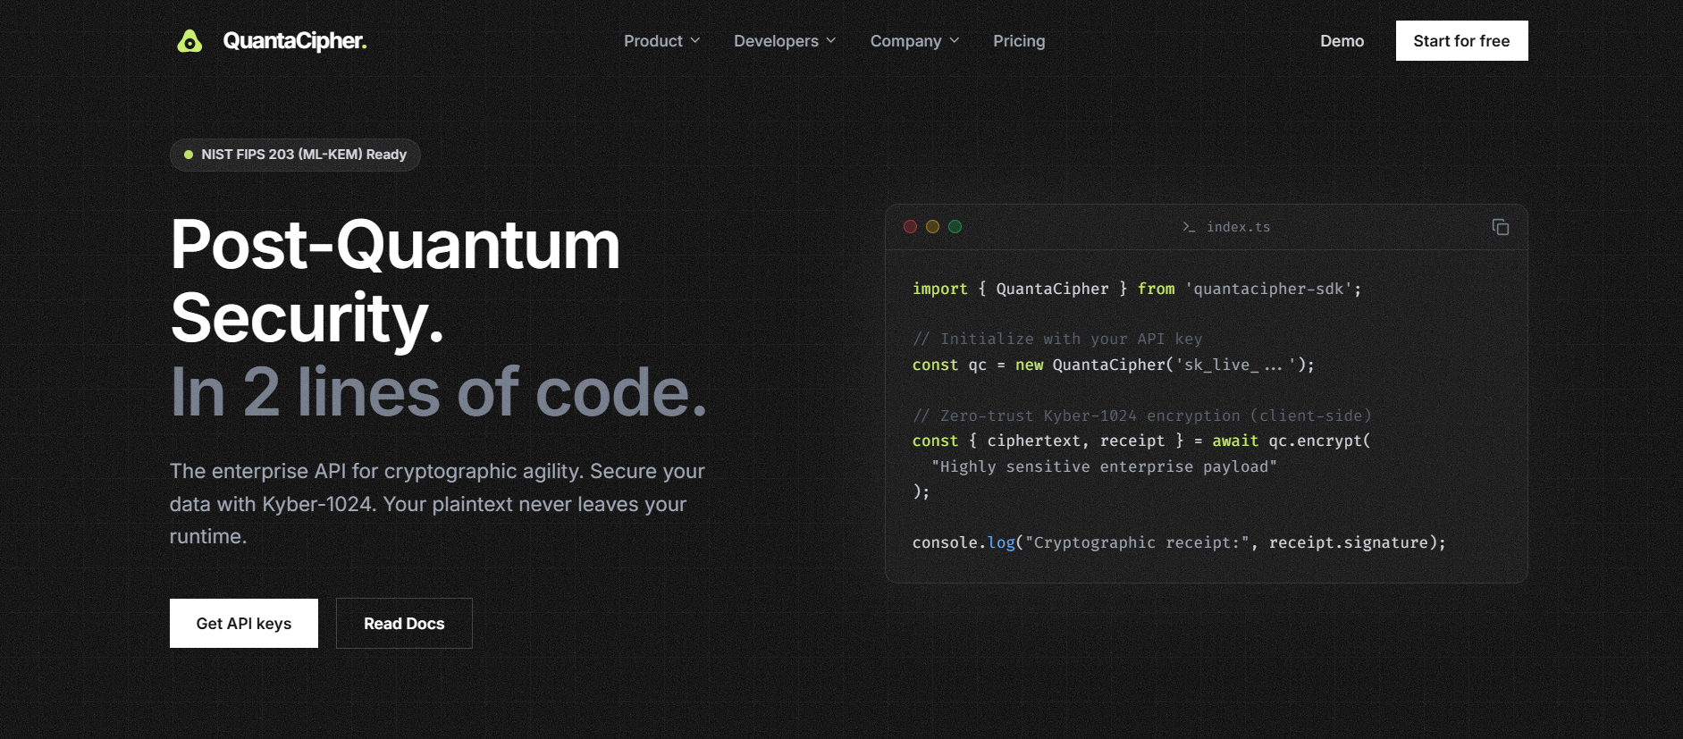
Task: Expand the Developers dropdown menu
Action: [x=785, y=41]
